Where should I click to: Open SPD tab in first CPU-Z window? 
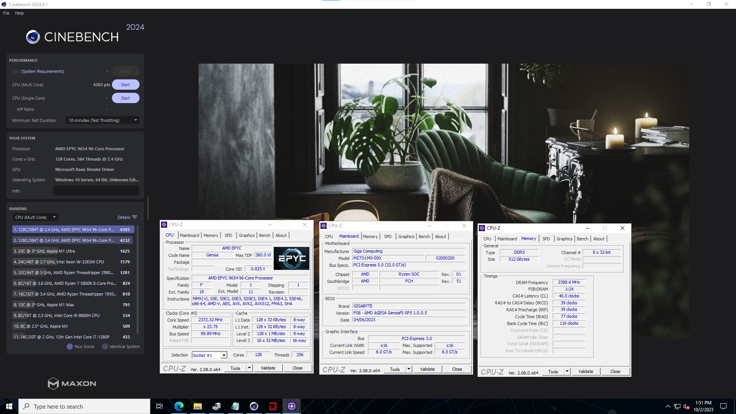click(228, 235)
